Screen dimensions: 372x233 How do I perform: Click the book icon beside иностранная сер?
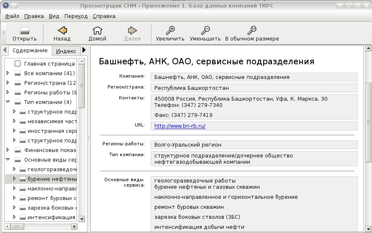pos(23,131)
